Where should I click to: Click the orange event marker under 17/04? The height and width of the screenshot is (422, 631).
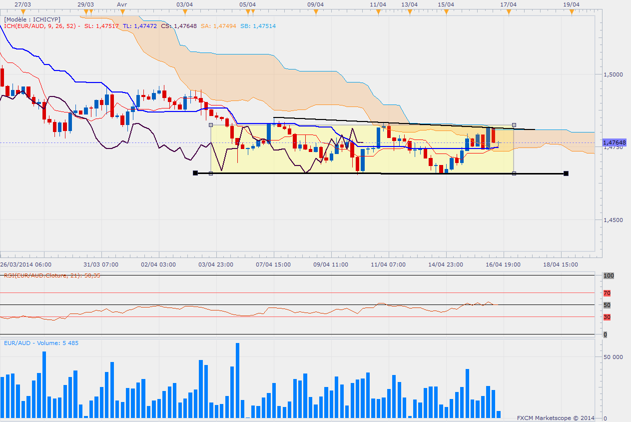coord(508,11)
